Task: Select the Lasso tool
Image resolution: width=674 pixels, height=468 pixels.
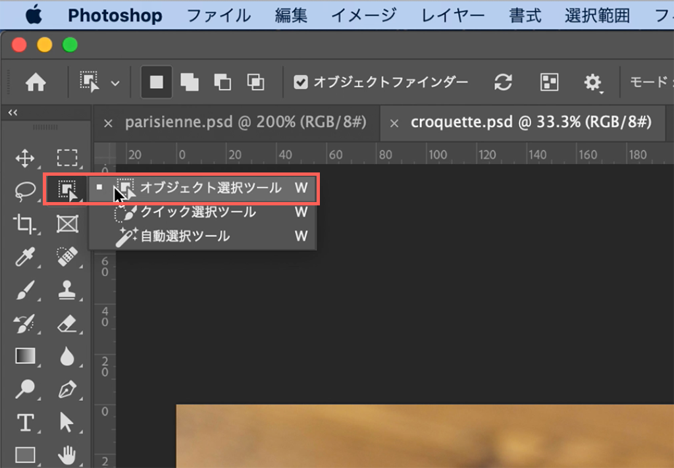Action: point(25,190)
